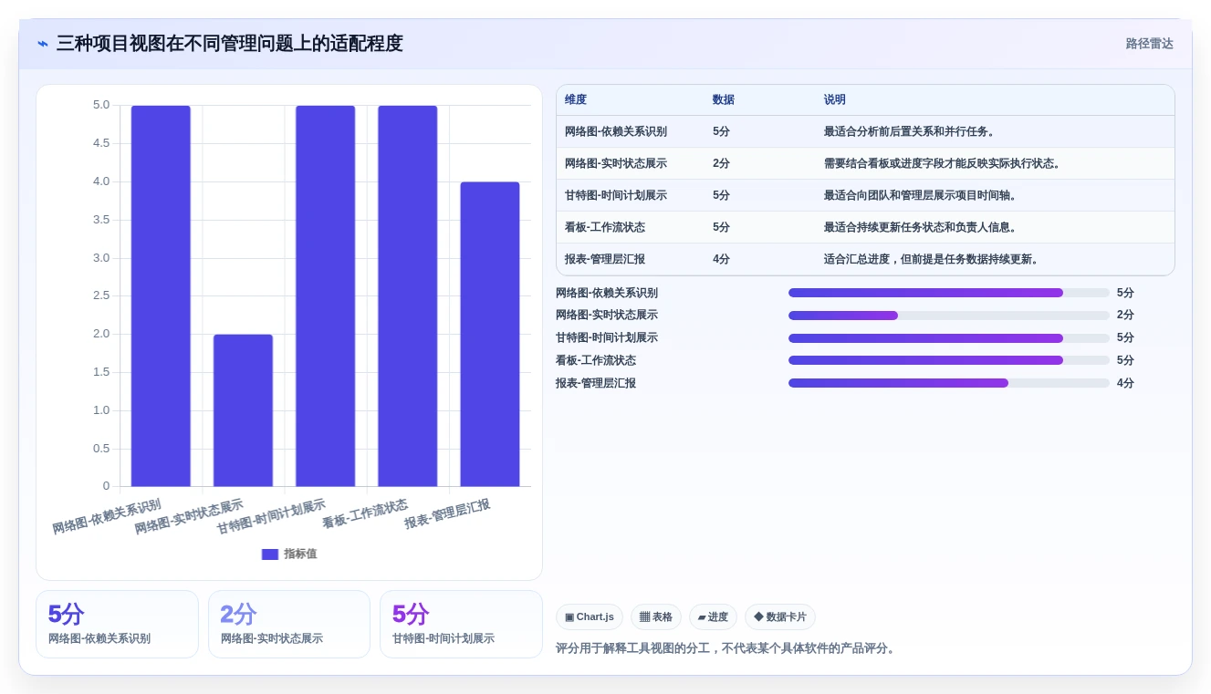This screenshot has height=694, width=1211.
Task: Click the 2.5 y-axis label
Action: tap(101, 295)
